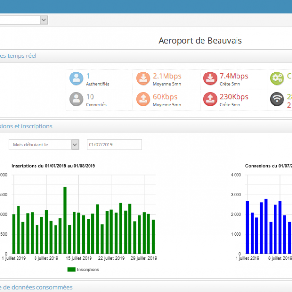The width and height of the screenshot is (292, 292).
Task: Click the red upload icon beside 230Kbps
Action: pyautogui.click(x=210, y=99)
